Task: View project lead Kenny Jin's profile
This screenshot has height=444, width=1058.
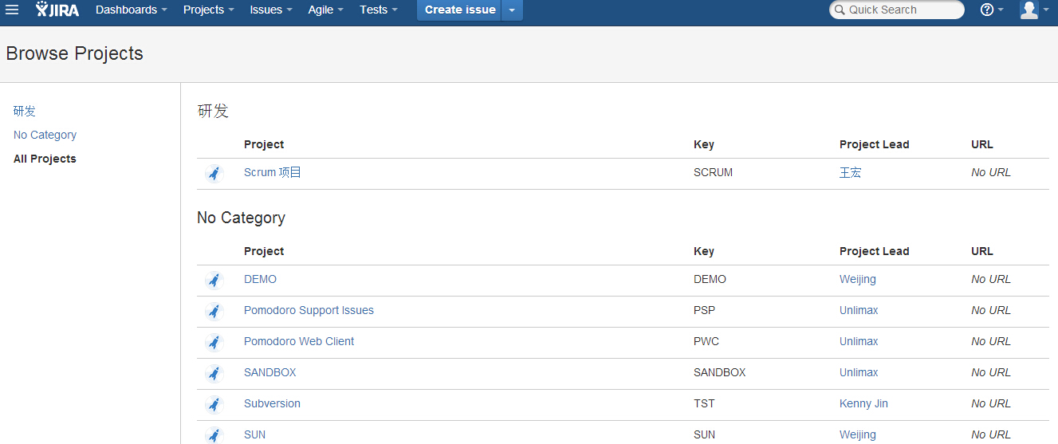Action: pos(863,403)
